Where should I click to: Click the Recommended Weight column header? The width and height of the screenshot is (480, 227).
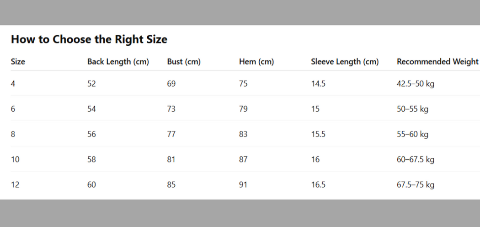[437, 62]
